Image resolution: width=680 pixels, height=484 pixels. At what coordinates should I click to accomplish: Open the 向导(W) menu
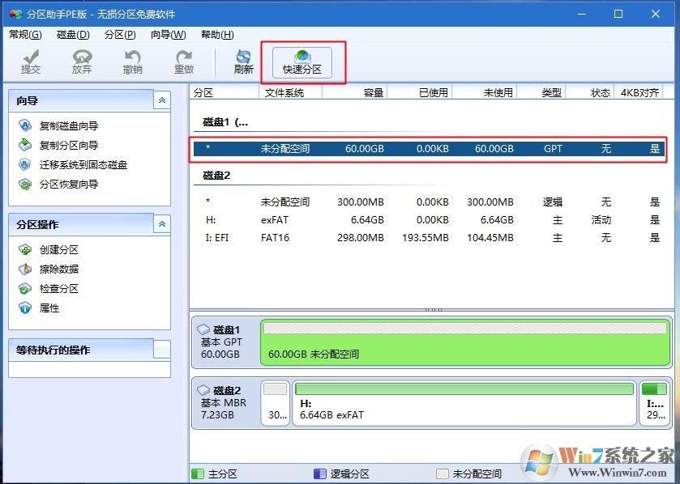[x=166, y=35]
